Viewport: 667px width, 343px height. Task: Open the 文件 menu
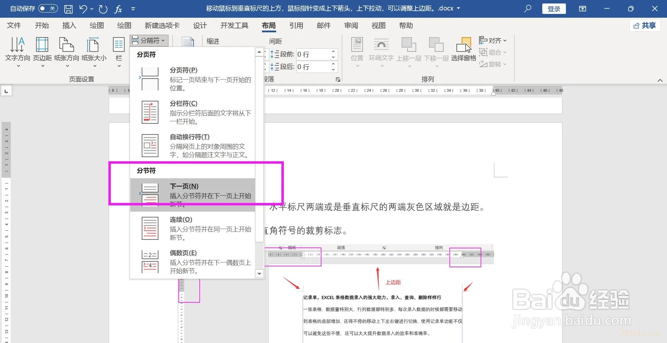[x=14, y=25]
